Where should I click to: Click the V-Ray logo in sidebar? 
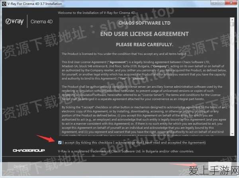pyautogui.click(x=14, y=21)
